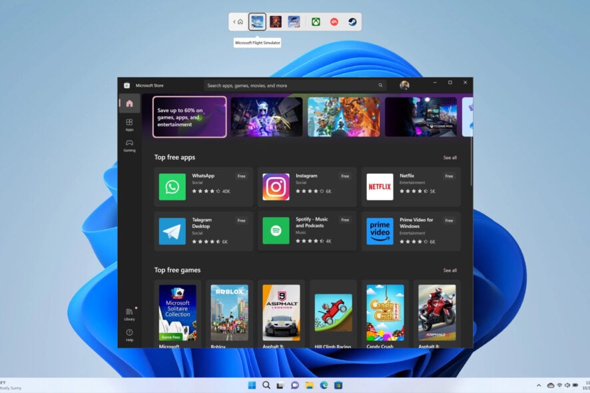
Task: Go to the Gaming section in the sidebar
Action: click(129, 146)
